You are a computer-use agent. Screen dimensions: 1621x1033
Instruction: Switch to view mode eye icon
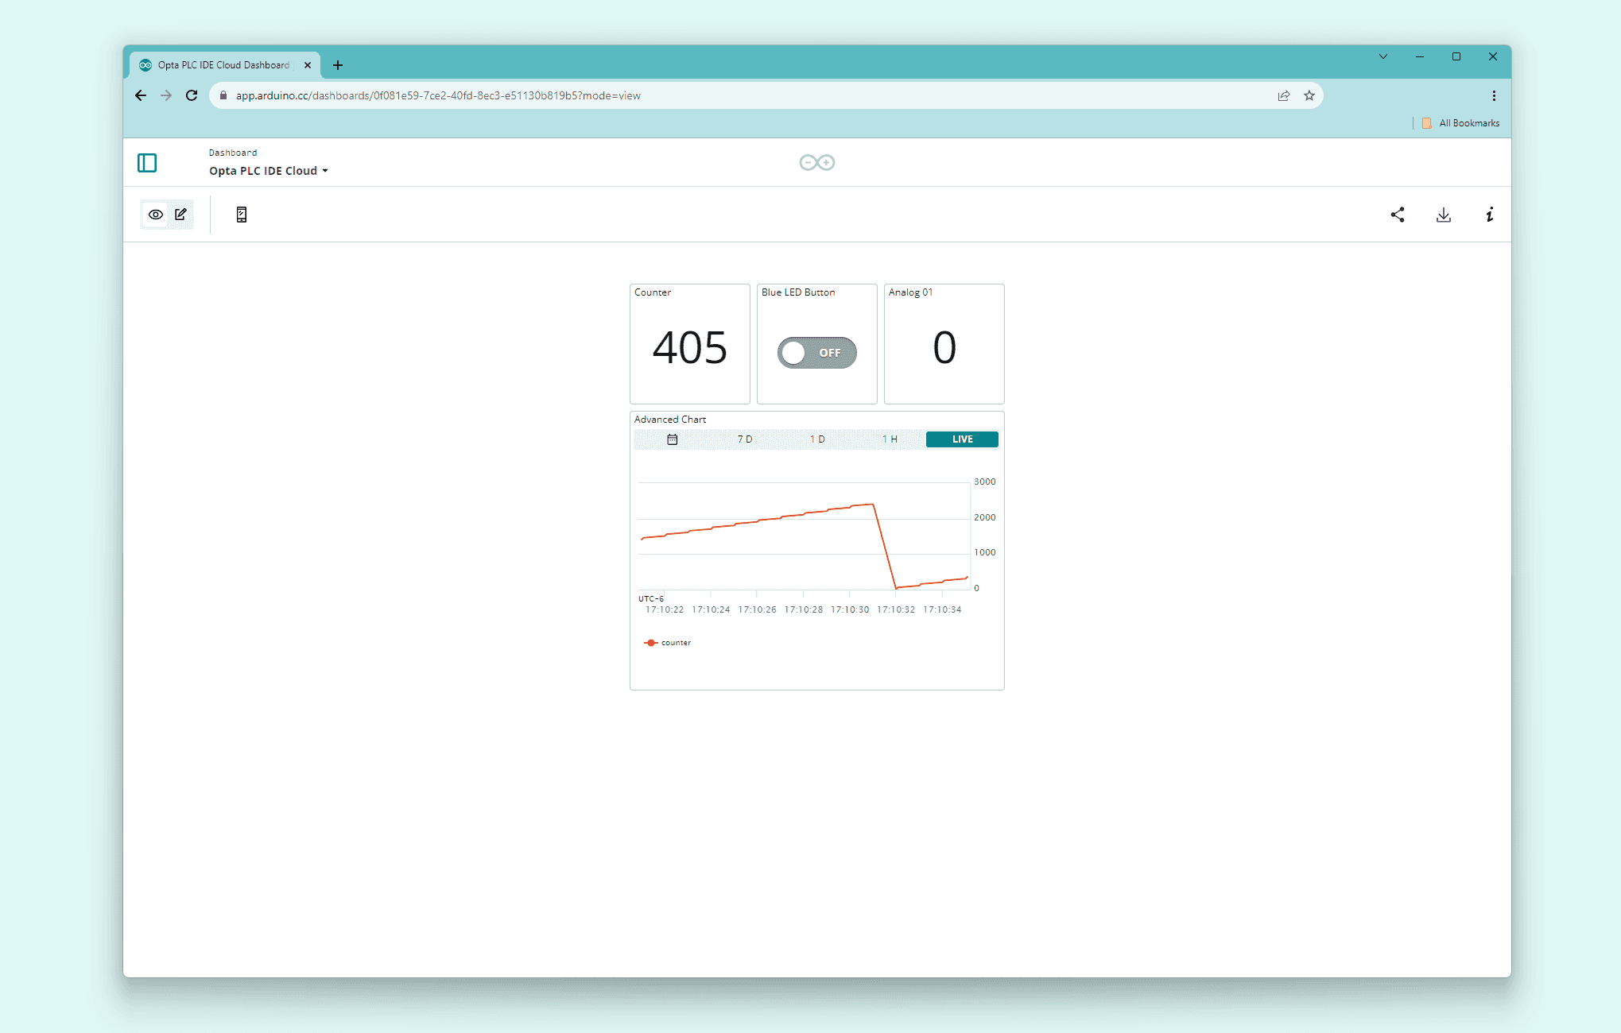tap(156, 215)
